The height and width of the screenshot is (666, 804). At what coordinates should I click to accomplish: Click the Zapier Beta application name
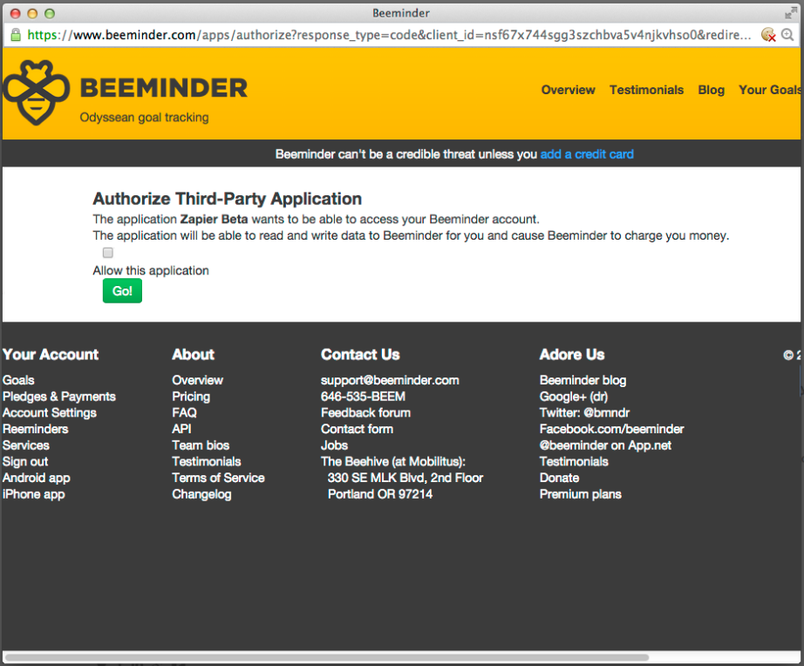point(214,220)
